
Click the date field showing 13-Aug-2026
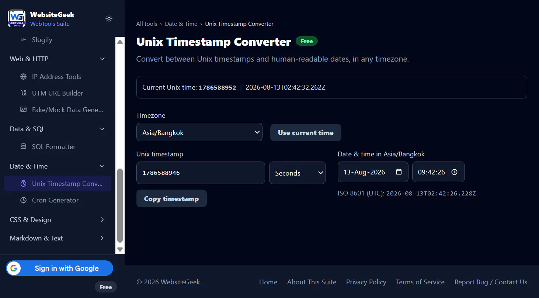pyautogui.click(x=373, y=172)
